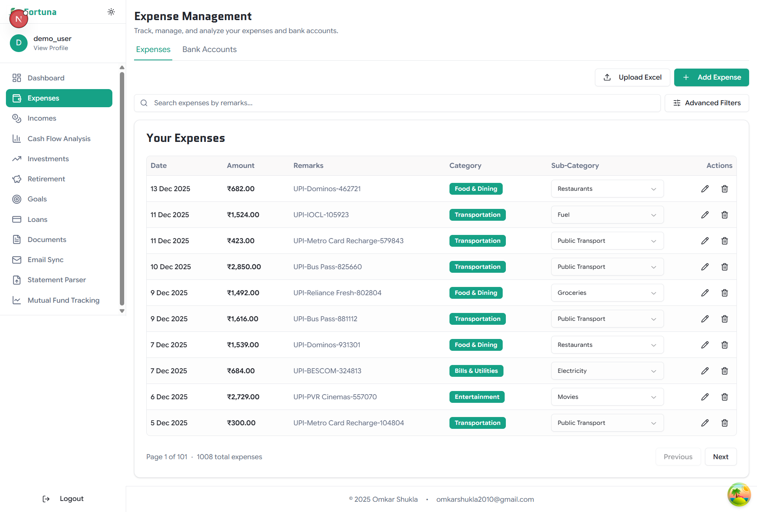
Task: Open the Restaurants sub-category dropdown
Action: coord(607,188)
